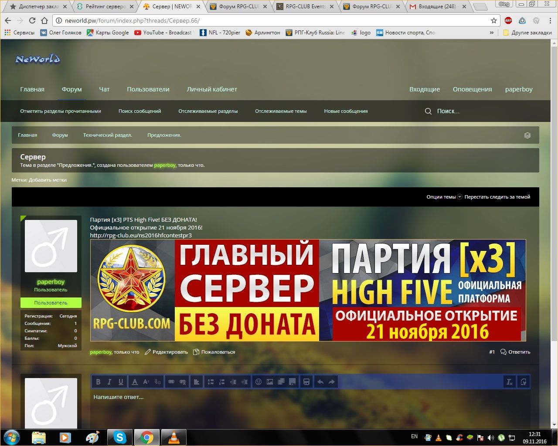The image size is (558, 446).
Task: Go to Технический раздел breadcrumb
Action: point(108,135)
